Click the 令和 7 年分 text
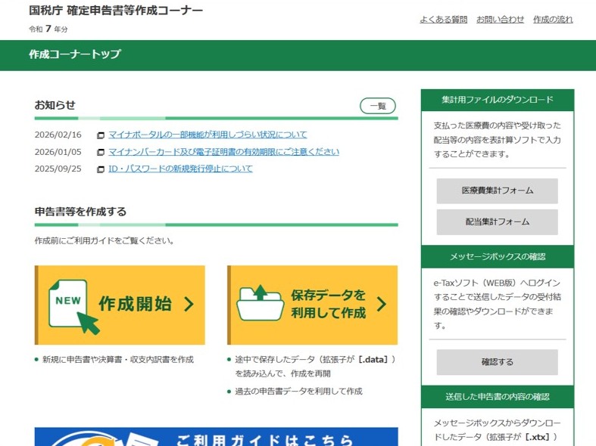The height and width of the screenshot is (446, 596). (x=48, y=29)
